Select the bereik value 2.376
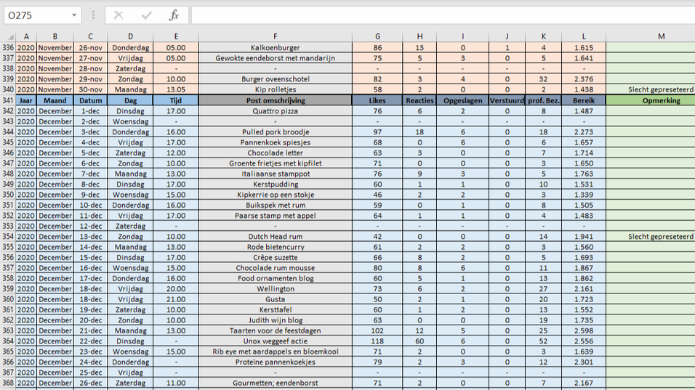 [x=583, y=78]
